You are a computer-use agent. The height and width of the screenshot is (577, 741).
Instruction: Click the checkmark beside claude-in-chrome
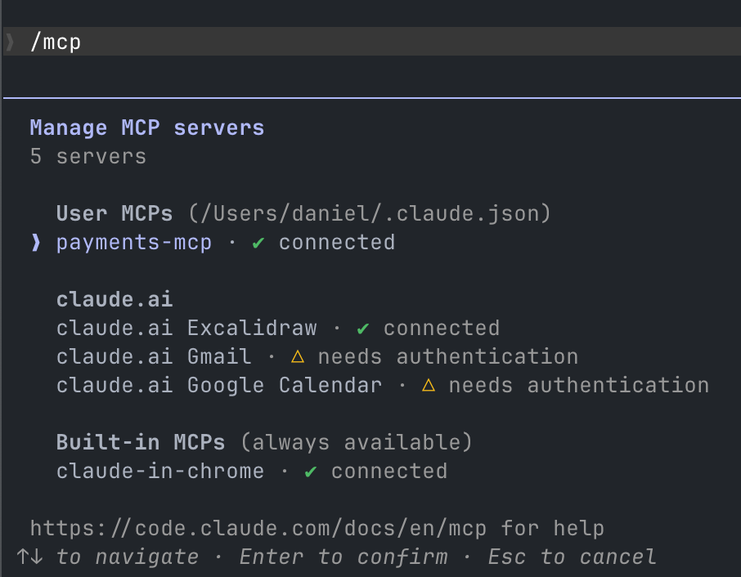coord(309,471)
